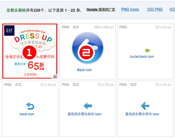Pick the blue left arrow 符号 icon image

145,106
